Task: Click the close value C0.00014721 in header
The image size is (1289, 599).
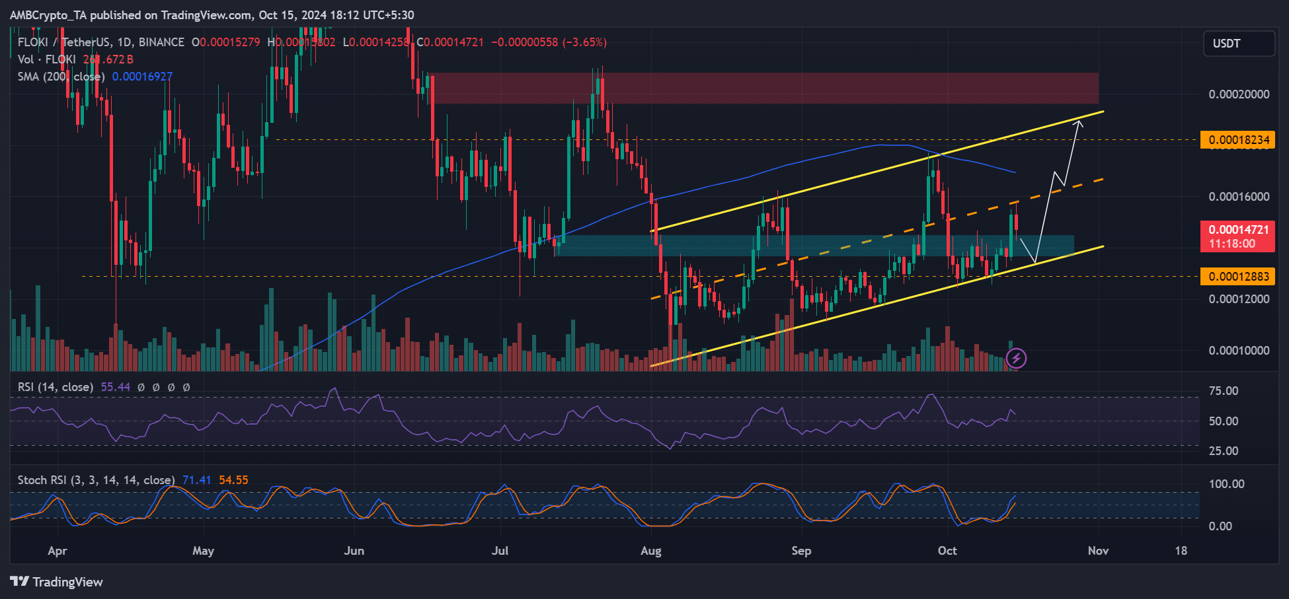Action: [449, 42]
